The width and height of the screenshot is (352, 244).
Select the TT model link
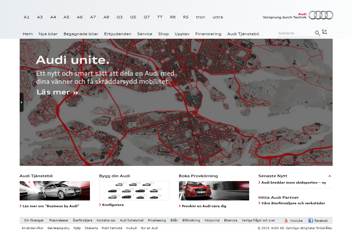coord(160,17)
